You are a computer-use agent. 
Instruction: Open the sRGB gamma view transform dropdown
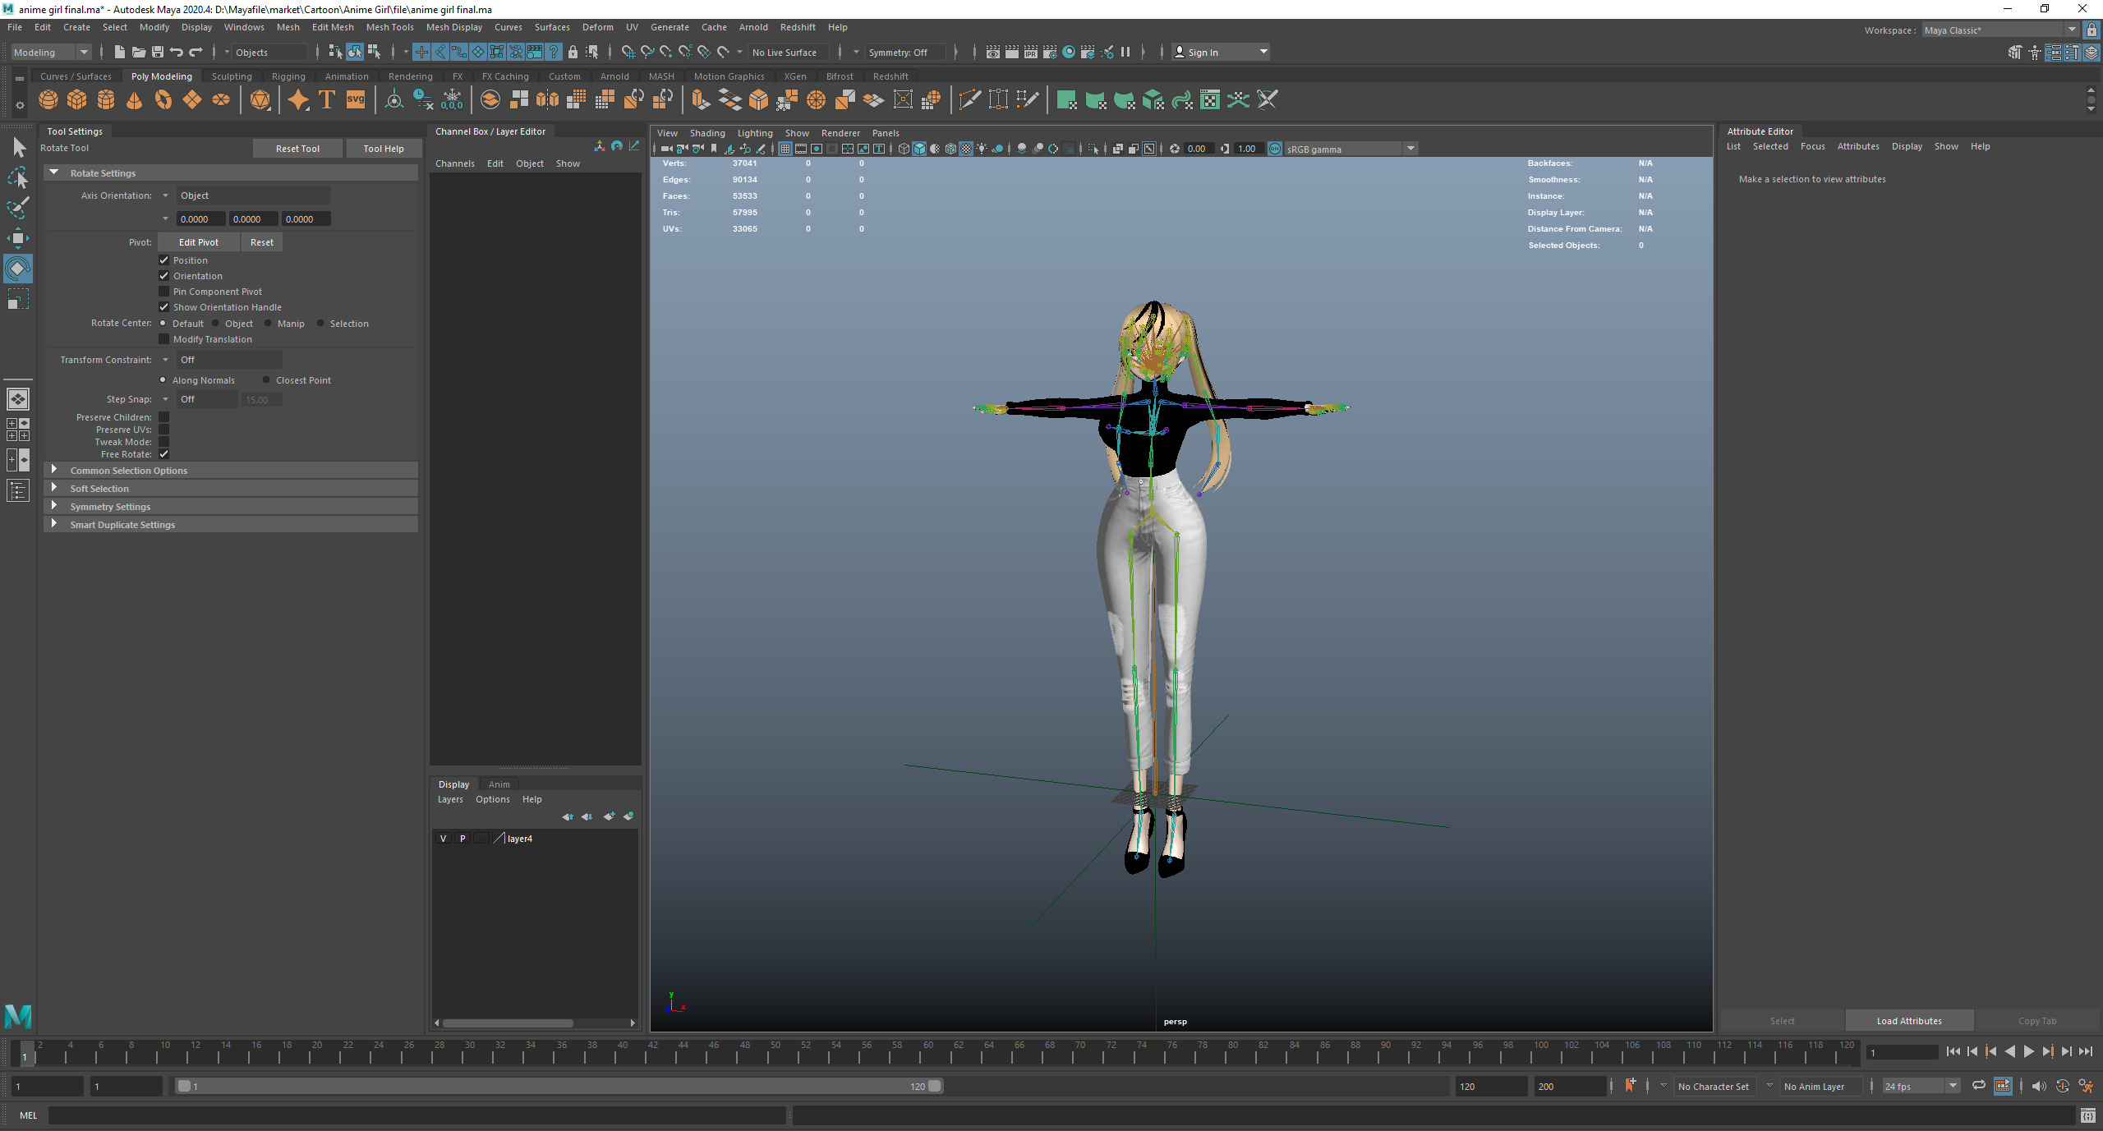point(1351,149)
